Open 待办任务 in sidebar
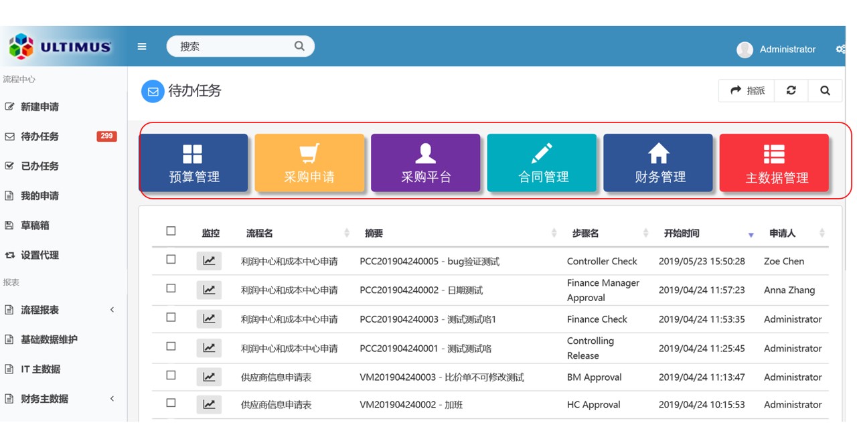The image size is (857, 443). pos(40,137)
